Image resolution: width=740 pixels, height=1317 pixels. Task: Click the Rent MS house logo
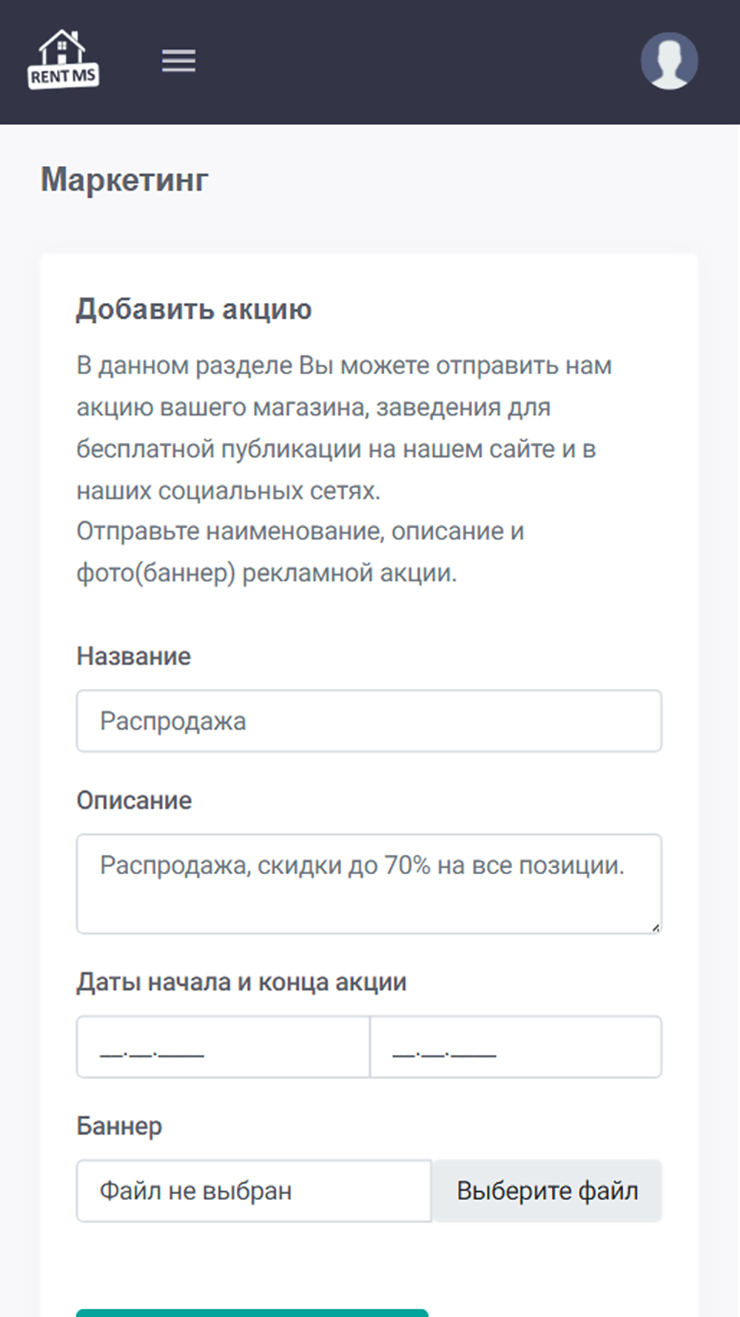[63, 59]
